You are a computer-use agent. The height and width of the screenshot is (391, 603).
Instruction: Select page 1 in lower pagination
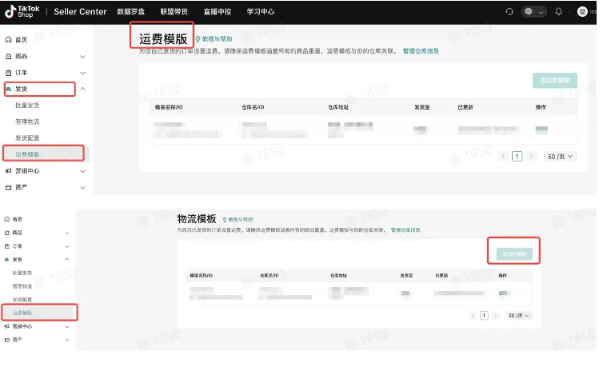pyautogui.click(x=484, y=316)
